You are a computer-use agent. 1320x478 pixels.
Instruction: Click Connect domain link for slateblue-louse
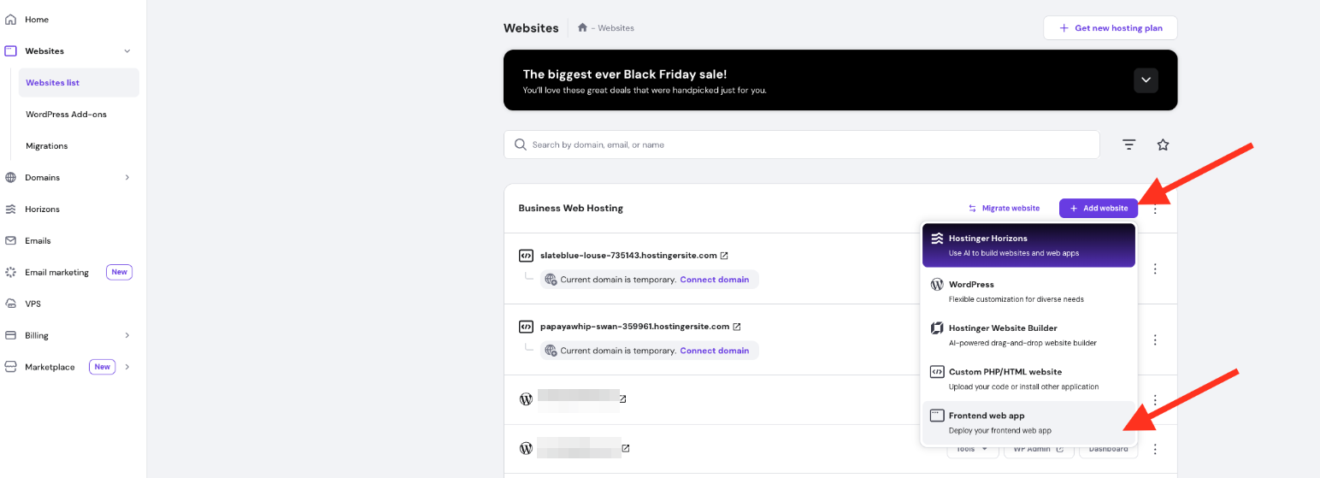pos(714,280)
